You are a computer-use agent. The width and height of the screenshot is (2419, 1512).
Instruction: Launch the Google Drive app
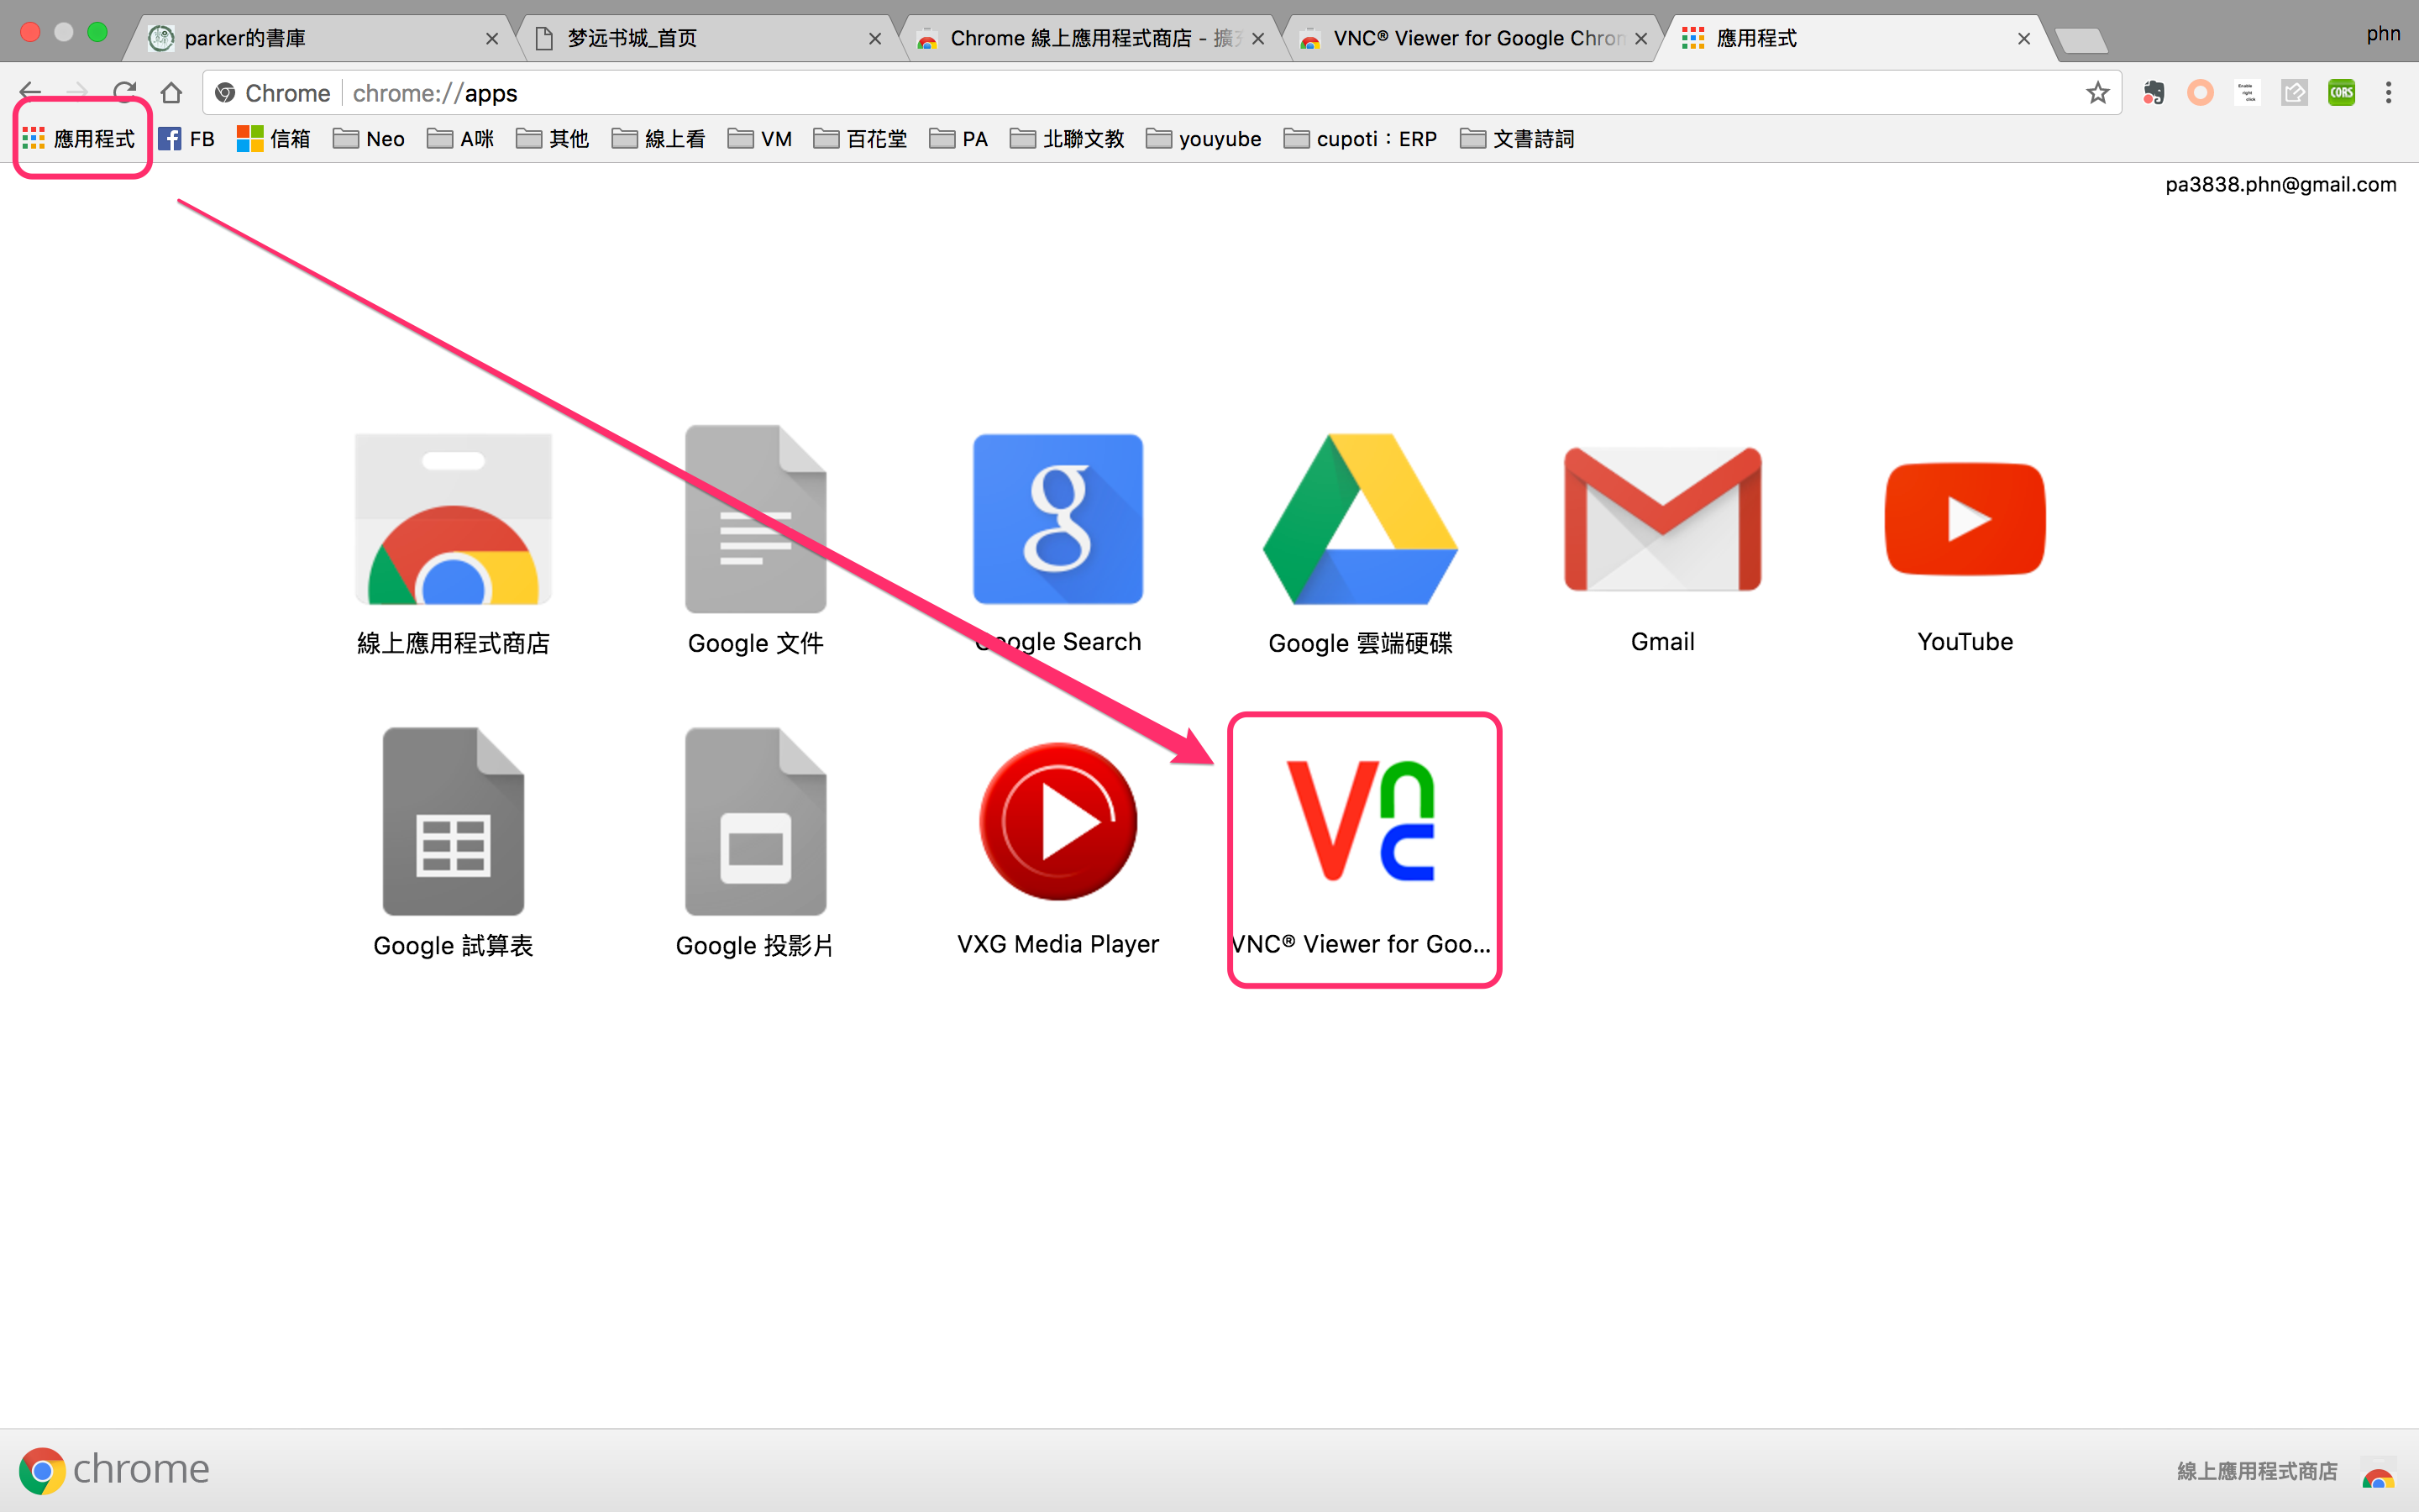[x=1360, y=519]
